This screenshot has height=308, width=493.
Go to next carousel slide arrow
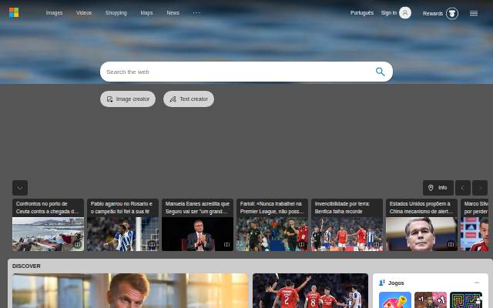pyautogui.click(x=480, y=188)
